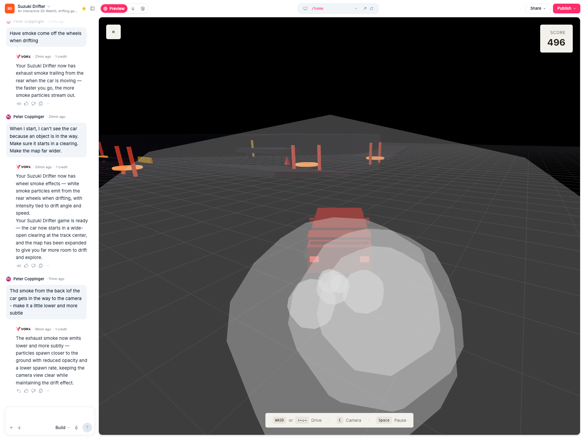584x440 pixels.
Task: Open more options for wide-open clearing response
Action: (x=48, y=266)
